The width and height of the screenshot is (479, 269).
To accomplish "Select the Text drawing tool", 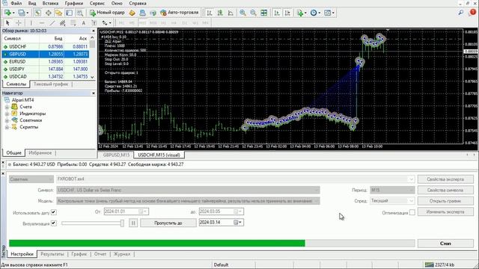I will click(x=83, y=23).
